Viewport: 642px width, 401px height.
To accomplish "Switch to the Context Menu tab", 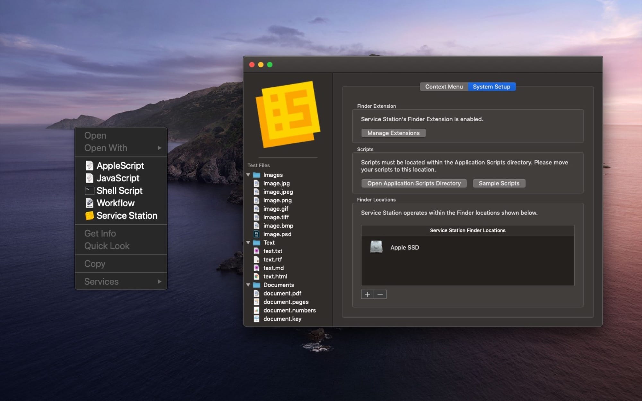I will [x=444, y=87].
